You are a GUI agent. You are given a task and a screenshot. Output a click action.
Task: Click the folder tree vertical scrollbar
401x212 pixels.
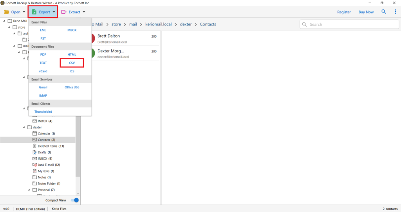click(x=78, y=147)
